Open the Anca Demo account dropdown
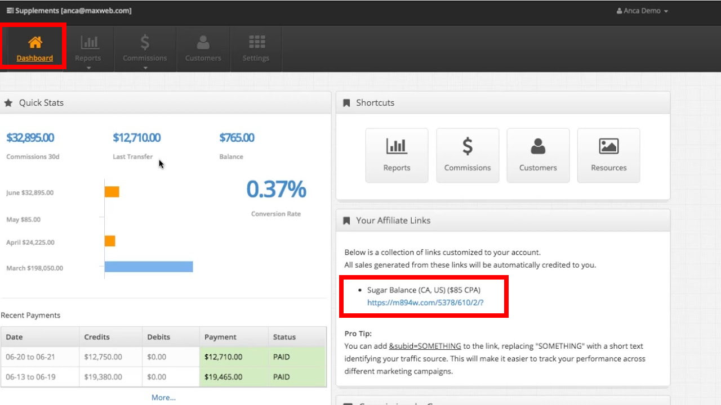This screenshot has width=721, height=405. coord(642,11)
